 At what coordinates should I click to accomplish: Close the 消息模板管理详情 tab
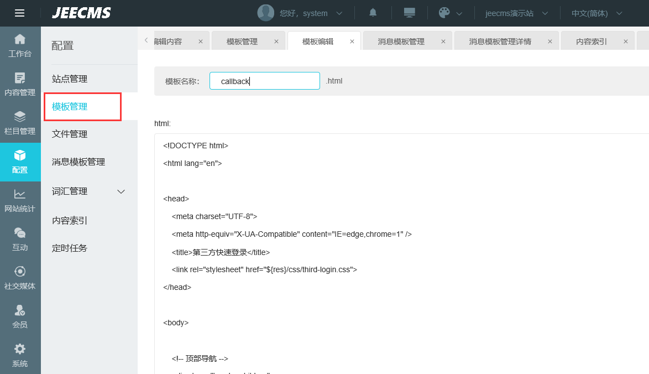pyautogui.click(x=550, y=41)
